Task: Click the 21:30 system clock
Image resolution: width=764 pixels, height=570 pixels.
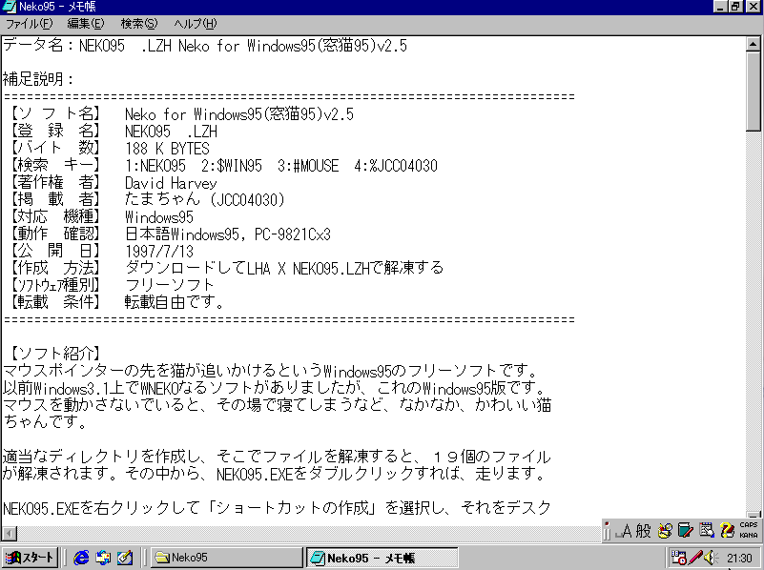Action: click(x=739, y=558)
